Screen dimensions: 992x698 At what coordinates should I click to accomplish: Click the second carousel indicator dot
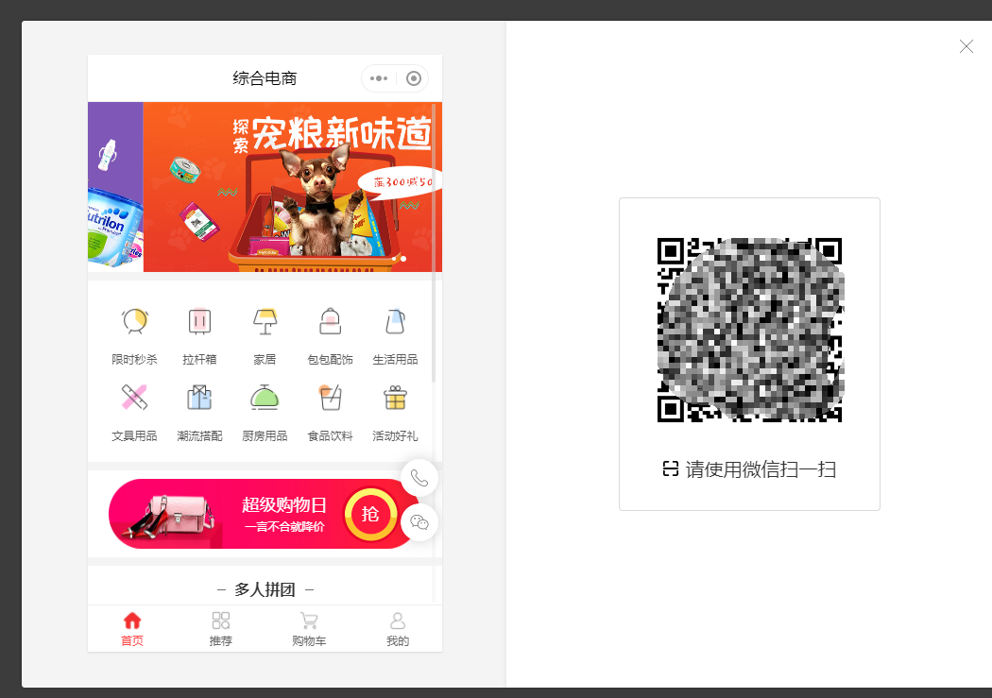pyautogui.click(x=403, y=259)
